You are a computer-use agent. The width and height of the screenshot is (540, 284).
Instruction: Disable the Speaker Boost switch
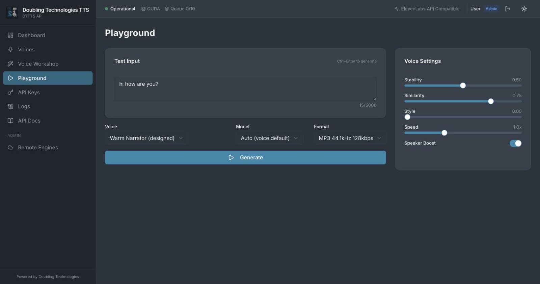point(515,144)
